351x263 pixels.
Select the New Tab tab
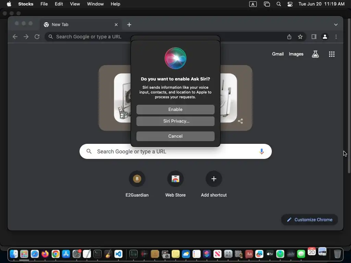81,25
